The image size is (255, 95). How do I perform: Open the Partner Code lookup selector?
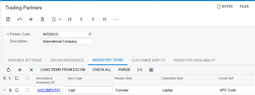pyautogui.click(x=90, y=34)
